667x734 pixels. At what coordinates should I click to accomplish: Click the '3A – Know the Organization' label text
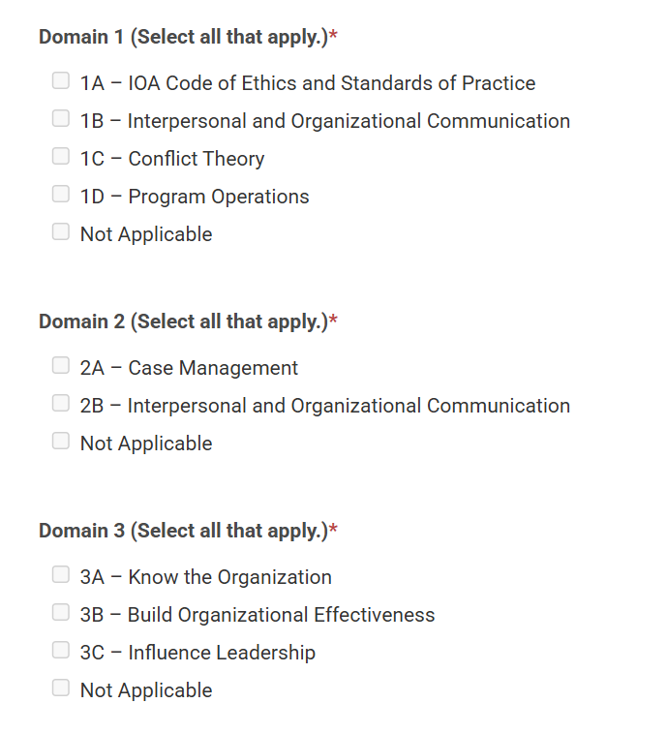[x=206, y=577]
